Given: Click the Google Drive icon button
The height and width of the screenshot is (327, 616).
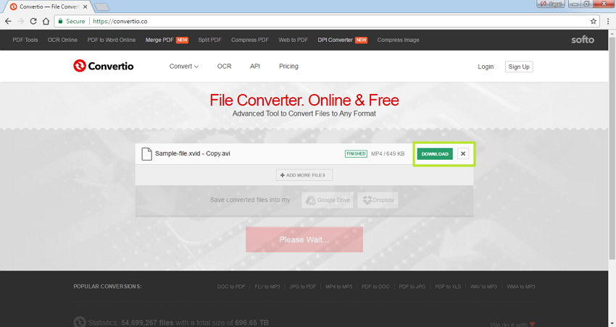Looking at the screenshot, I should (328, 200).
